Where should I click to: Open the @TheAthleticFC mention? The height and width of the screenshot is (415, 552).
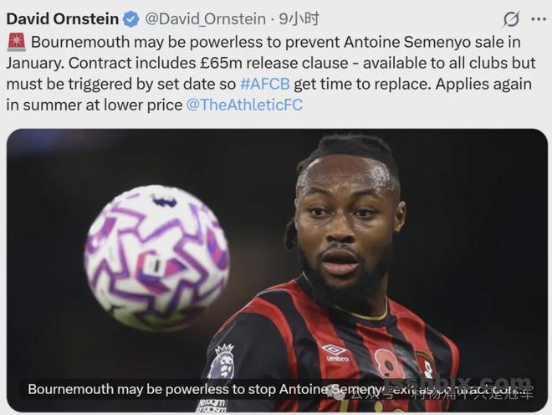243,105
